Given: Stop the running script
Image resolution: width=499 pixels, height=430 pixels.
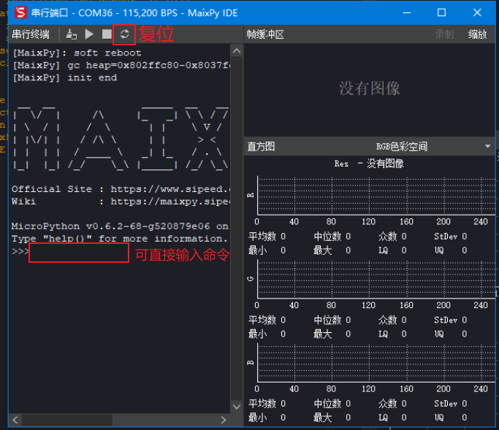Looking at the screenshot, I should (x=107, y=34).
